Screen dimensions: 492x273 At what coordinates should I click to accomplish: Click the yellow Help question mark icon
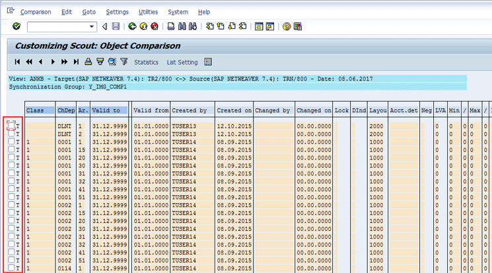pos(287,26)
